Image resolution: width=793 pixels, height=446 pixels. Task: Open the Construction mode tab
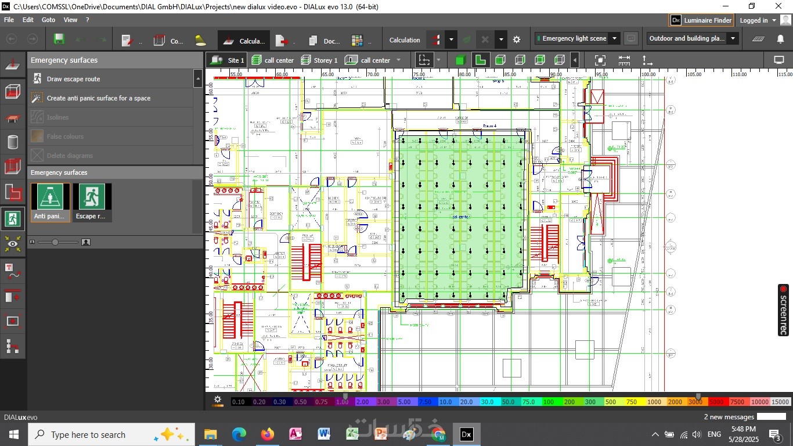point(168,40)
